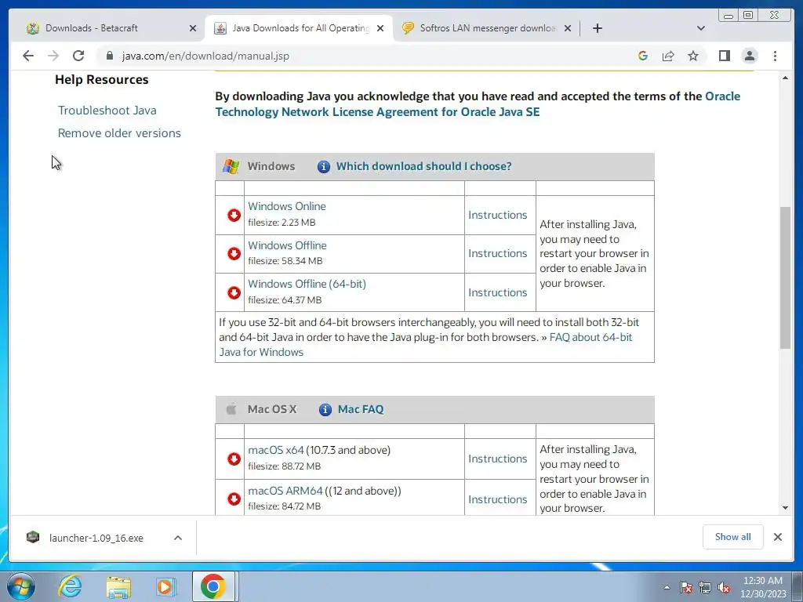This screenshot has height=602, width=803.
Task: Click the page vertical scrollbar thumb
Action: [785, 277]
